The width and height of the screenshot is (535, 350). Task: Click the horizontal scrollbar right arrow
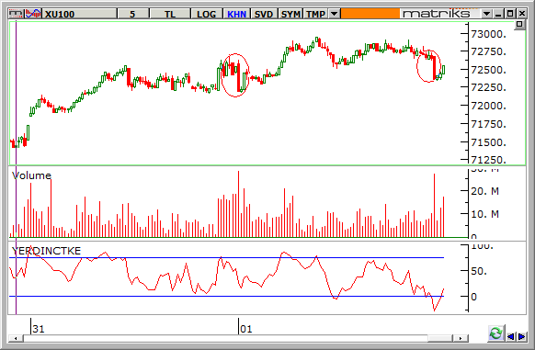coord(461,338)
